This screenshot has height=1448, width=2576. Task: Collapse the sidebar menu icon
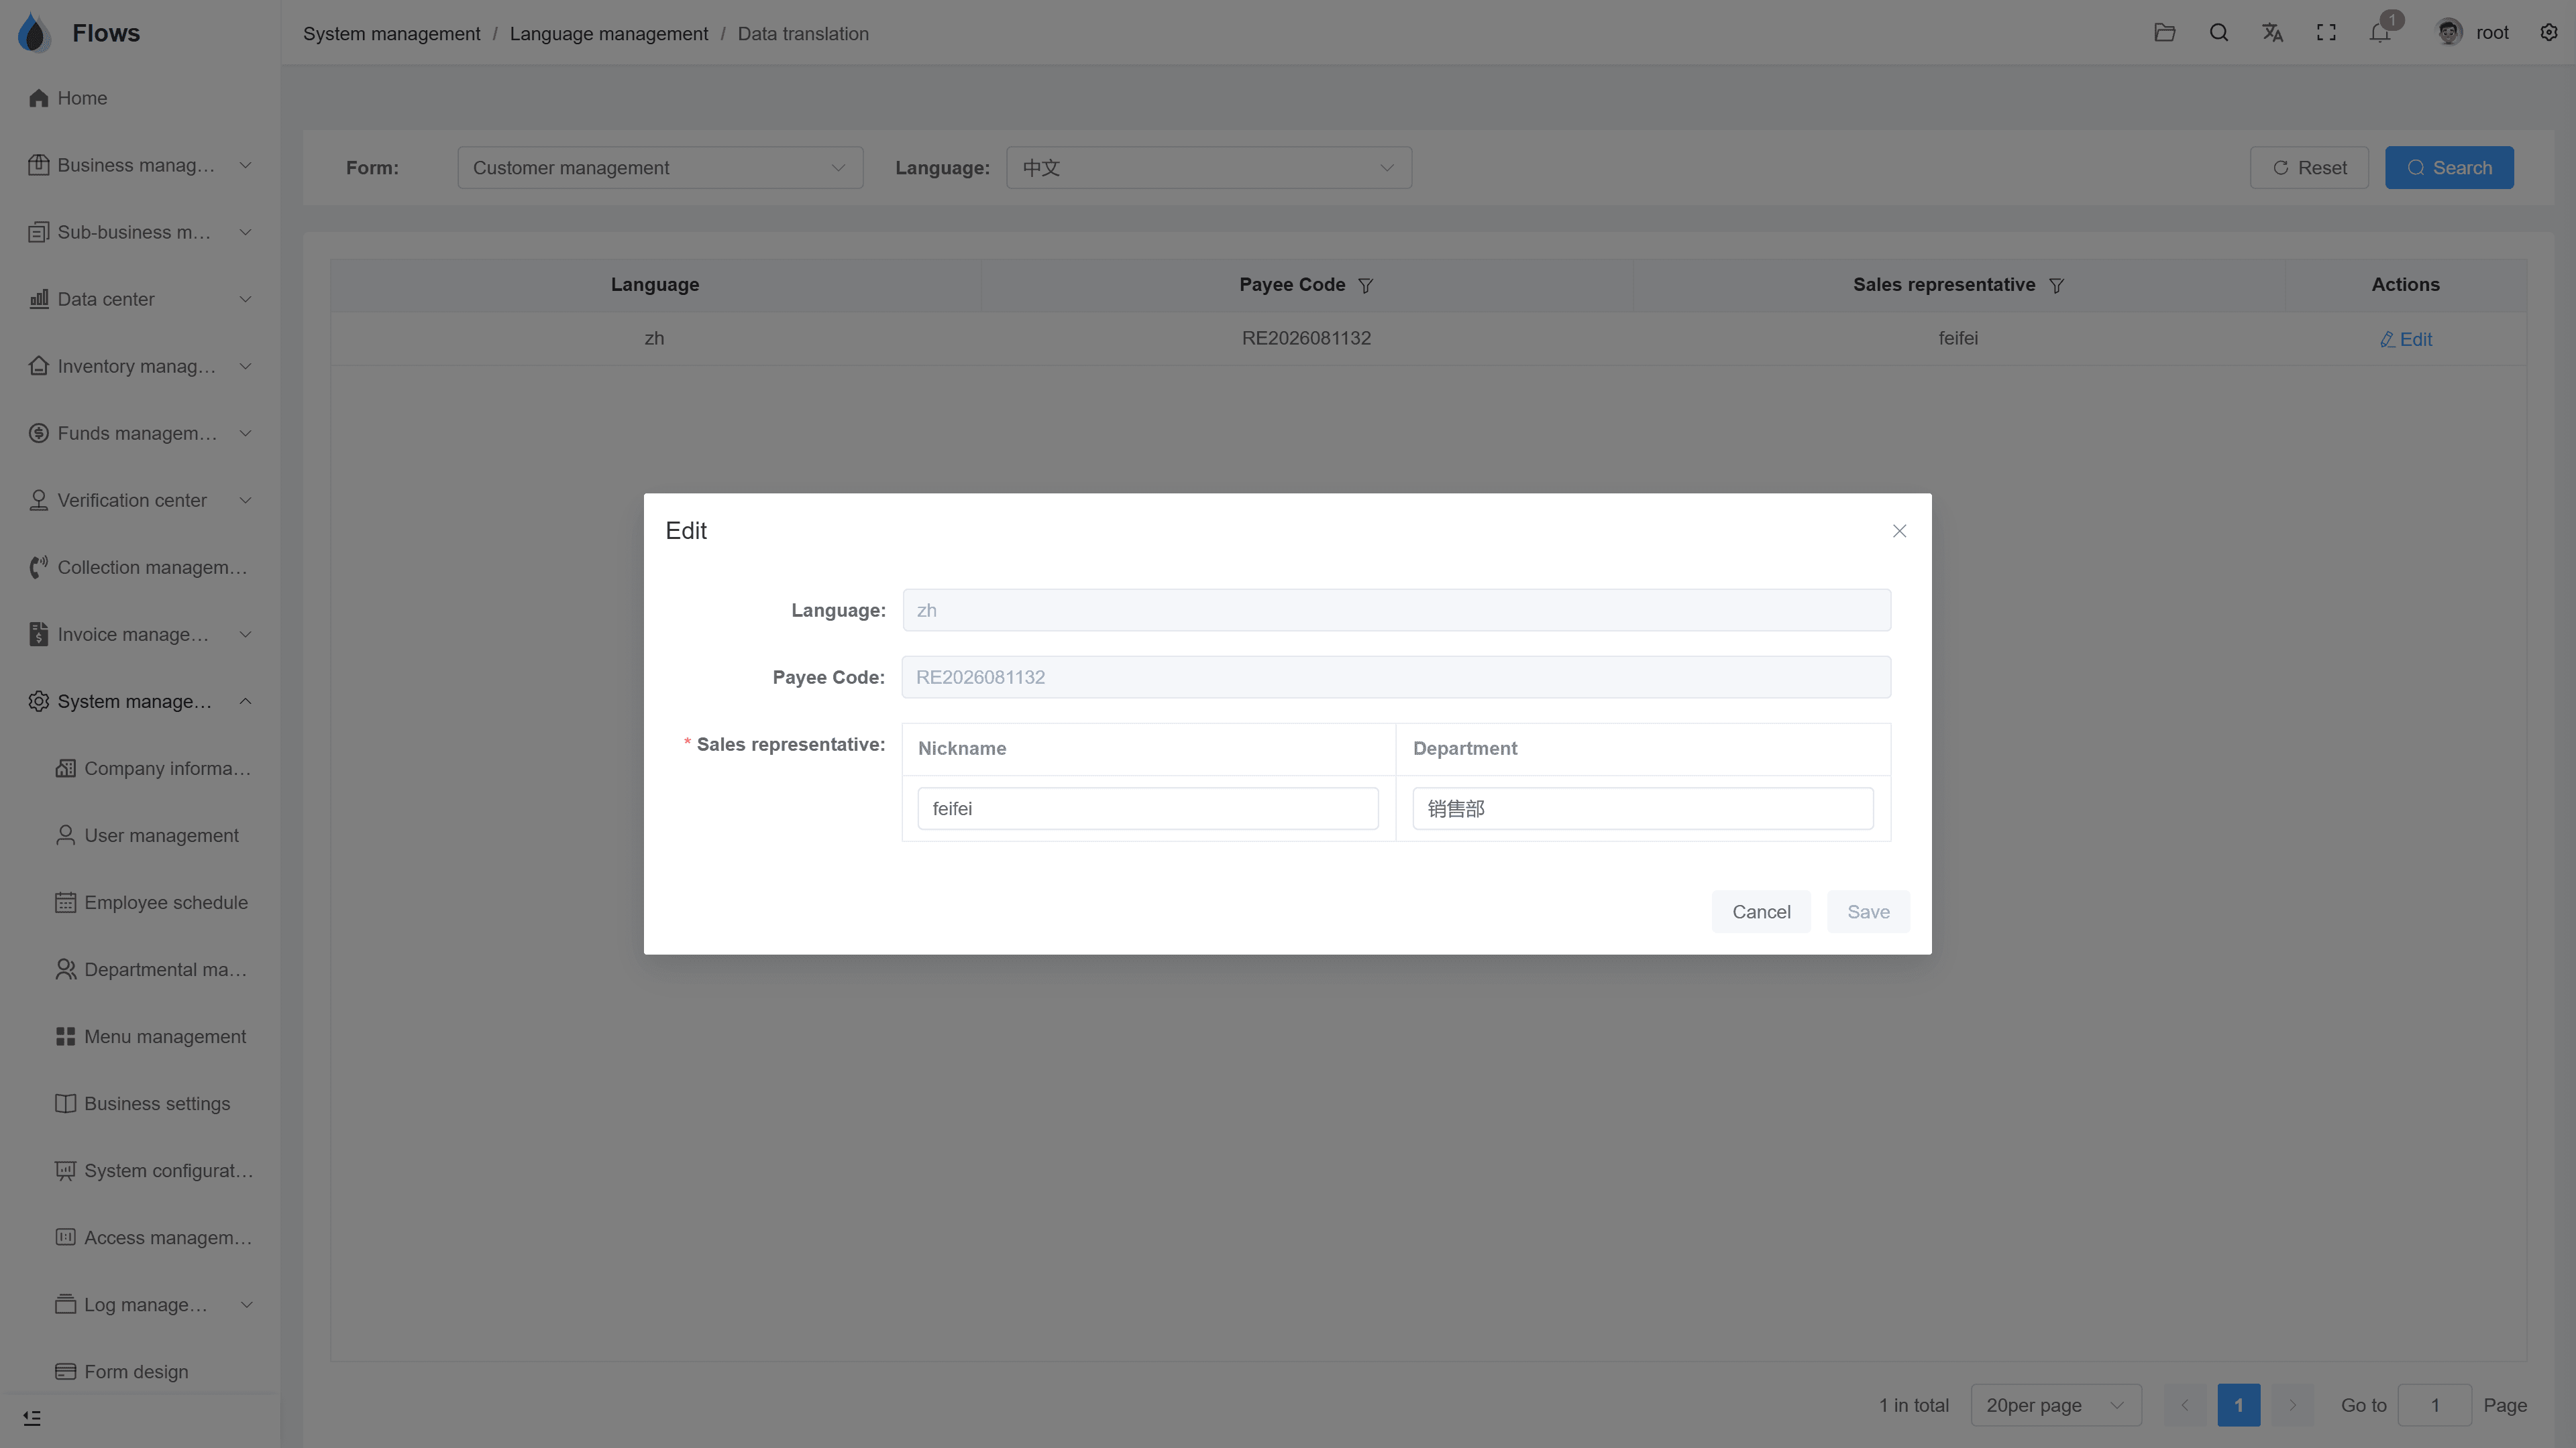[32, 1418]
